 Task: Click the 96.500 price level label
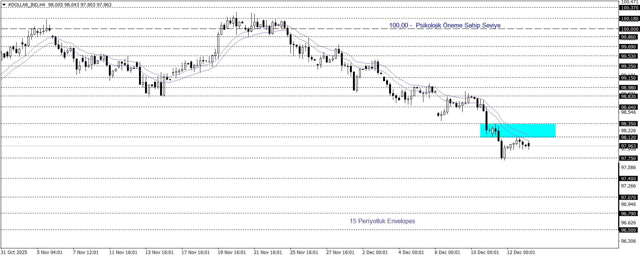tap(628, 230)
